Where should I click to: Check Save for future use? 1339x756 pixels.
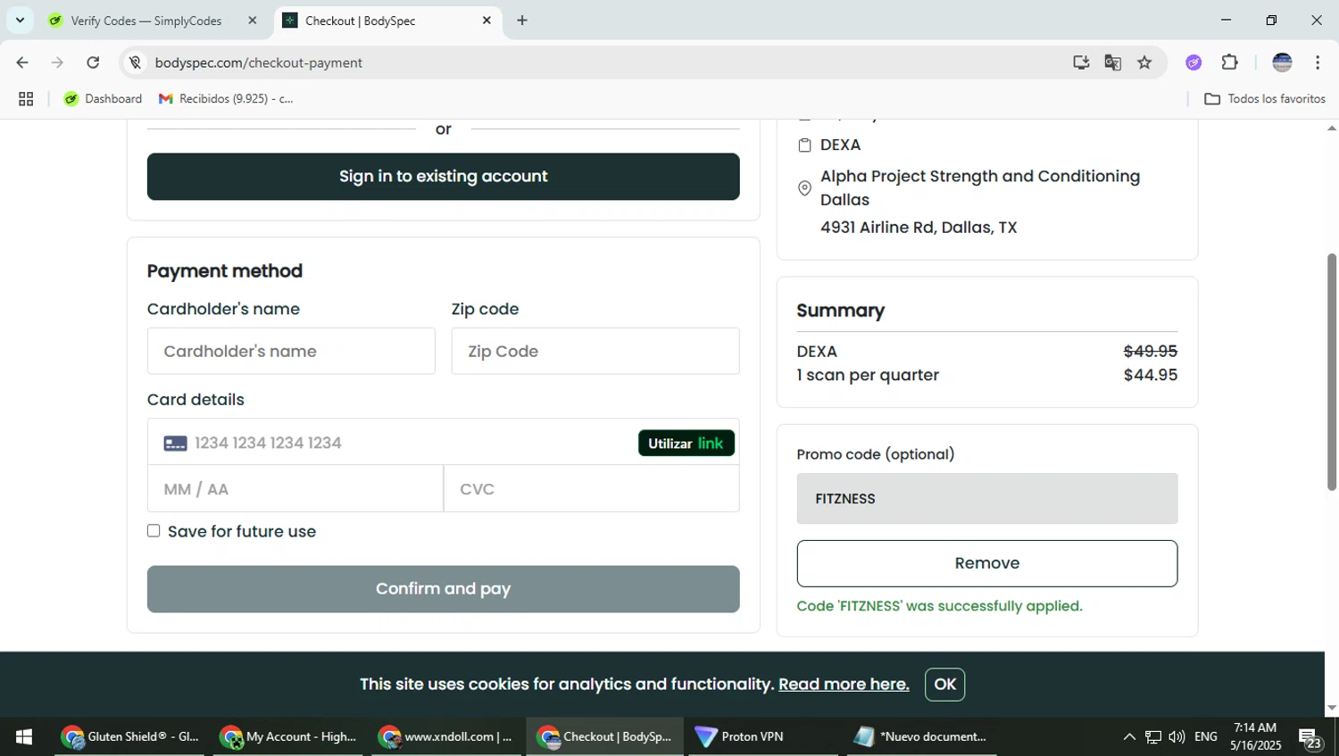[154, 531]
